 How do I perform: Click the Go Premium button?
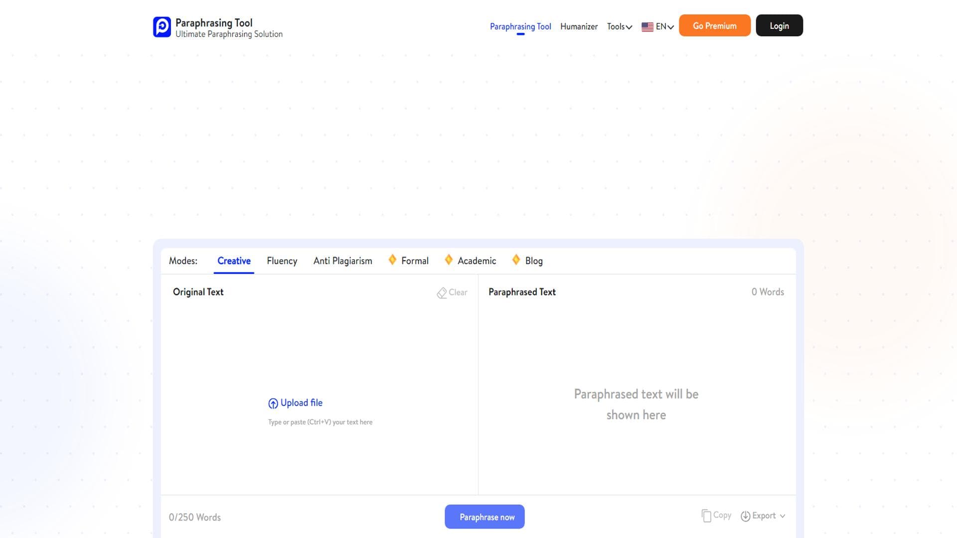click(x=714, y=26)
